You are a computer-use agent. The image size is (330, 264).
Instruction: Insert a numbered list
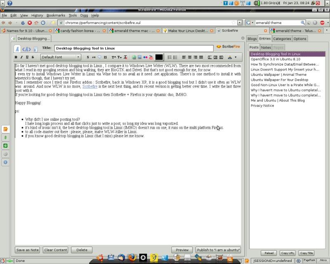(x=170, y=57)
